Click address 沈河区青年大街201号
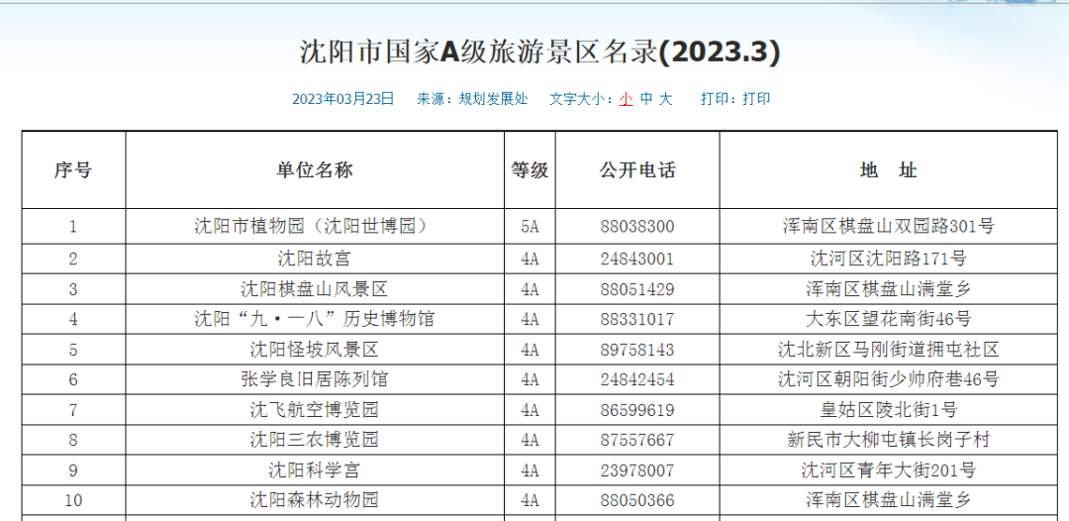Viewport: 1069px width, 521px height. [x=888, y=469]
